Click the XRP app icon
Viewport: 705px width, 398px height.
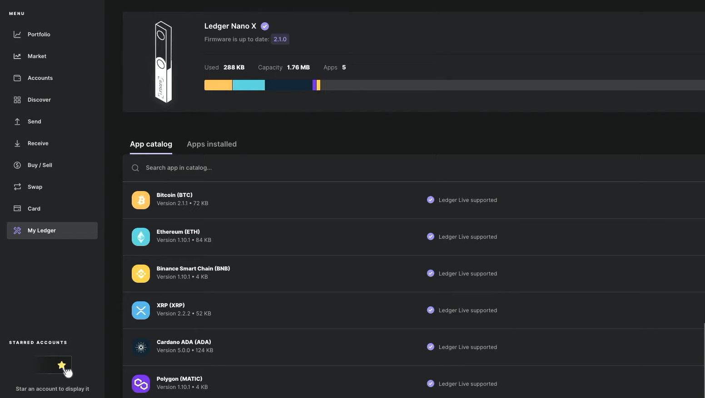coord(141,310)
